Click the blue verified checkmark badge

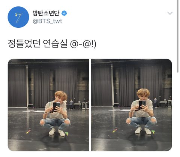[64, 13]
